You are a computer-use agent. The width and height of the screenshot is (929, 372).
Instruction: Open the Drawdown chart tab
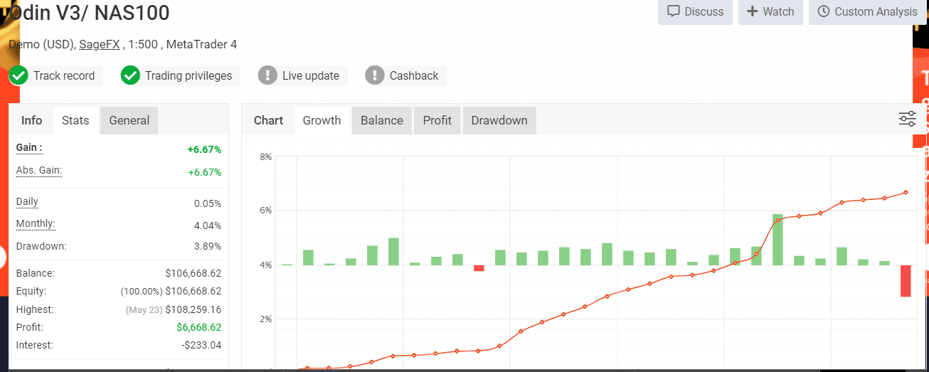pyautogui.click(x=499, y=120)
